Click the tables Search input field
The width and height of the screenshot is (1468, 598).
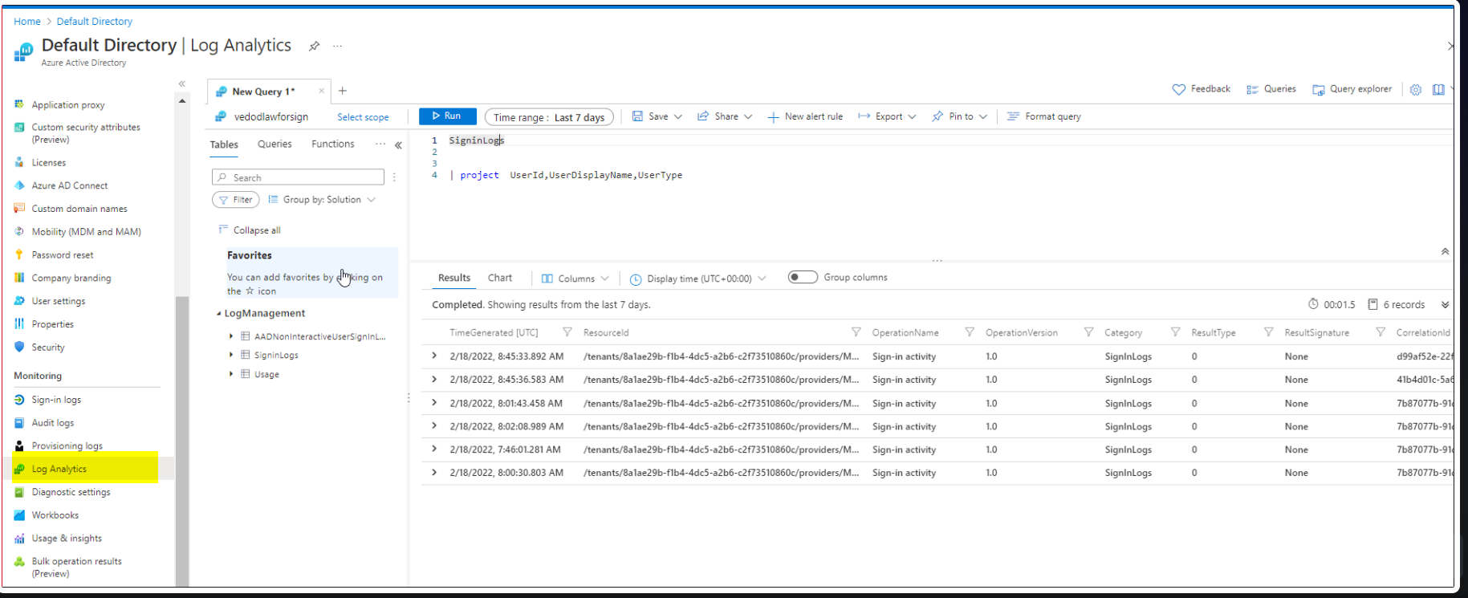pyautogui.click(x=298, y=177)
